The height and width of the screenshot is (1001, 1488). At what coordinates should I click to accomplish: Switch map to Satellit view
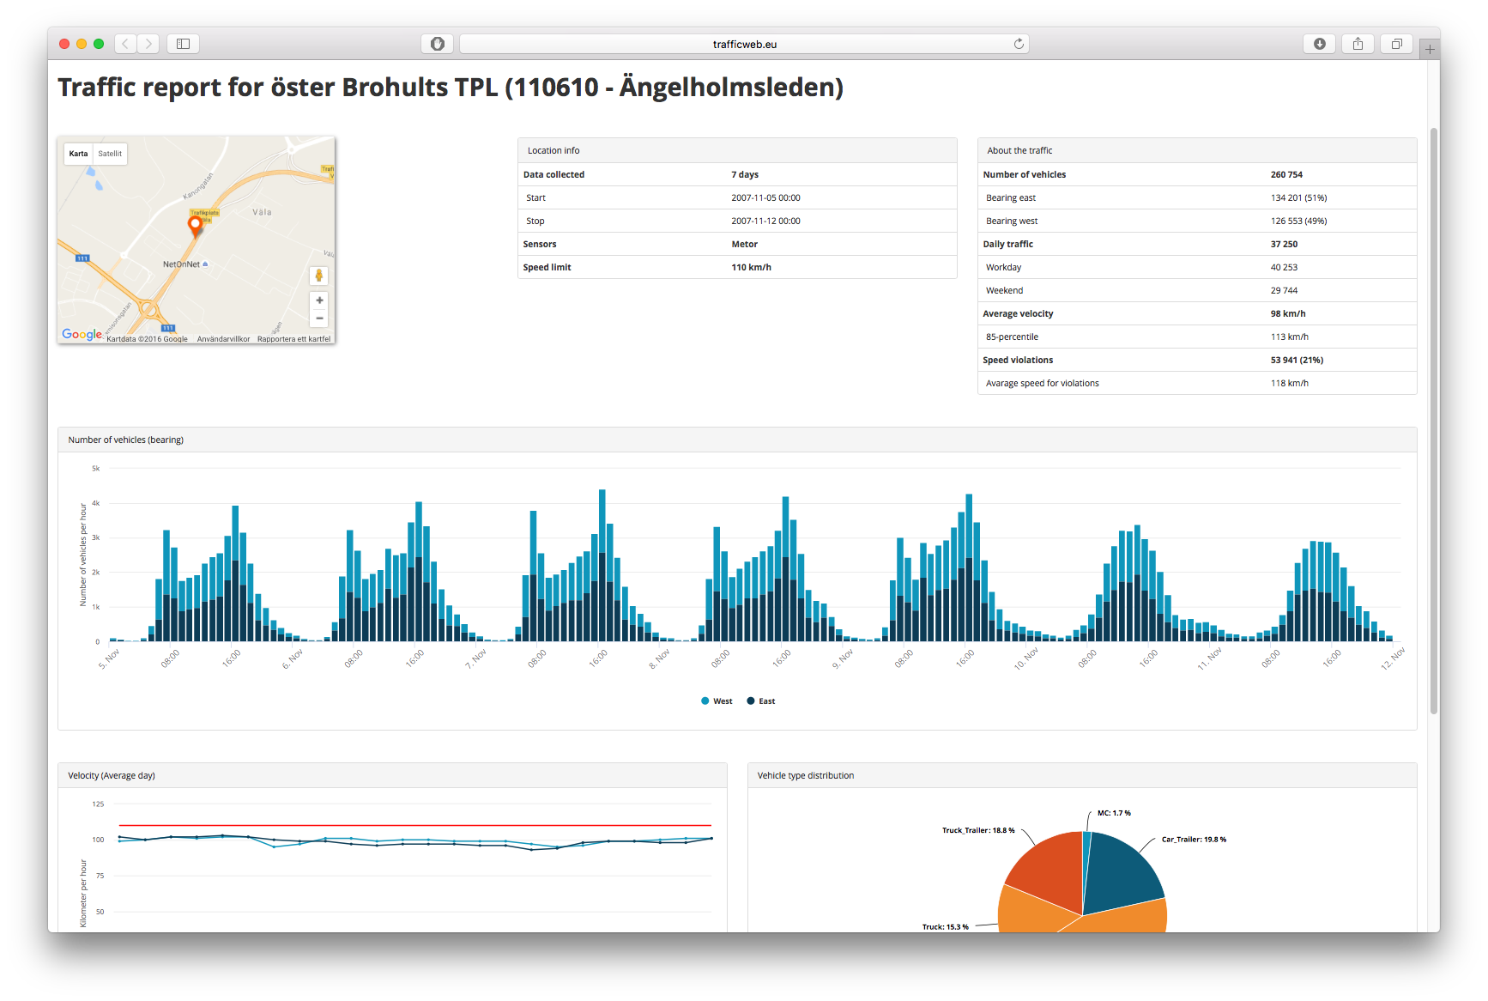109,154
